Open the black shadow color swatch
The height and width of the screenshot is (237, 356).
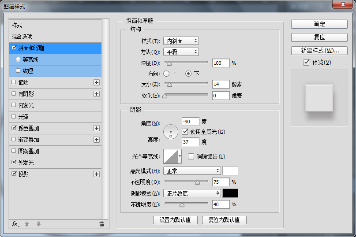230,193
